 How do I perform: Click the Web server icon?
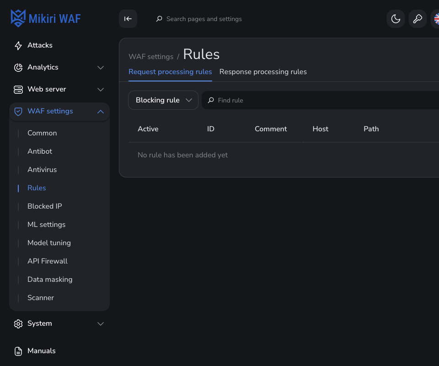coord(18,90)
